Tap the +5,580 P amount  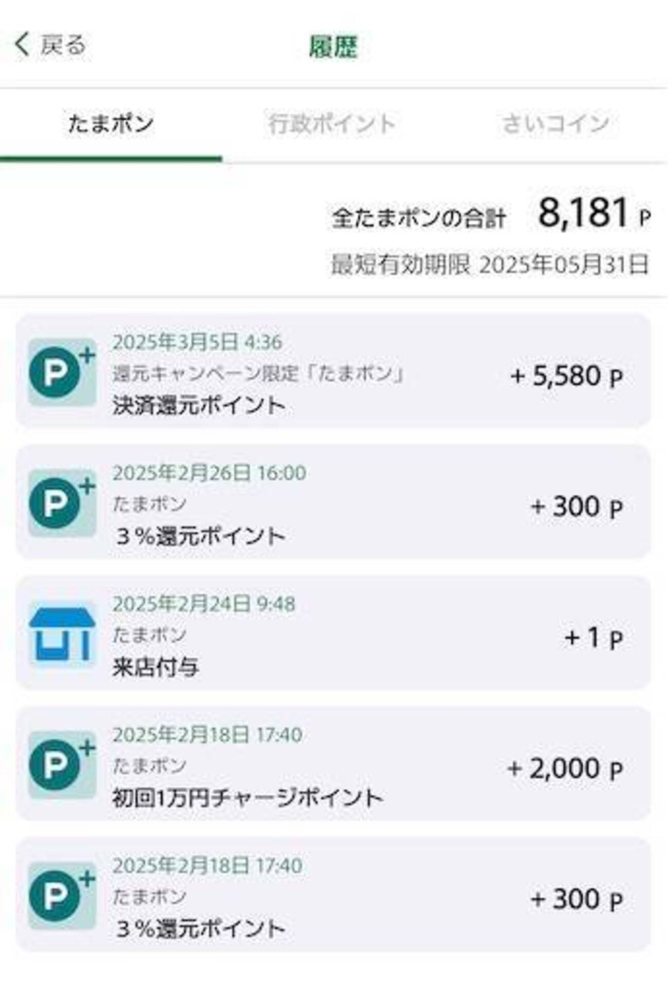566,377
